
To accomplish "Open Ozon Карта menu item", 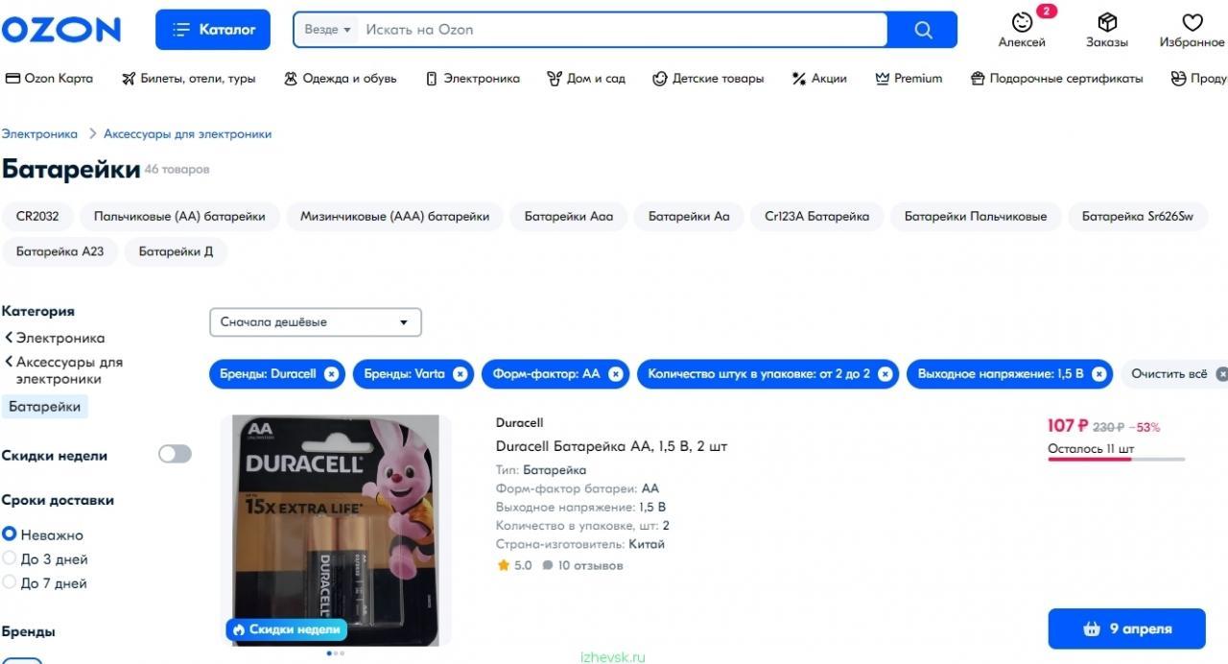I will (x=50, y=79).
